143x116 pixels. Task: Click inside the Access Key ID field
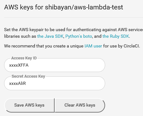click(x=55, y=65)
